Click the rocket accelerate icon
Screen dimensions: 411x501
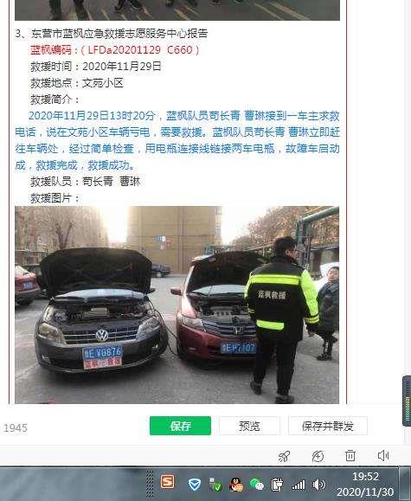coord(284,456)
